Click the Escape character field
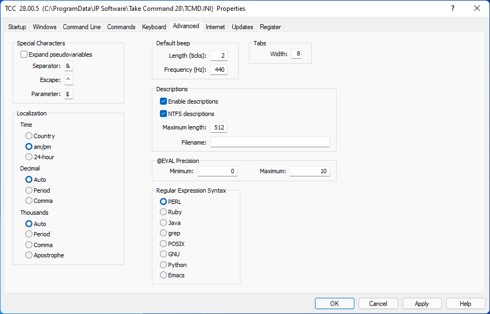 [69, 80]
